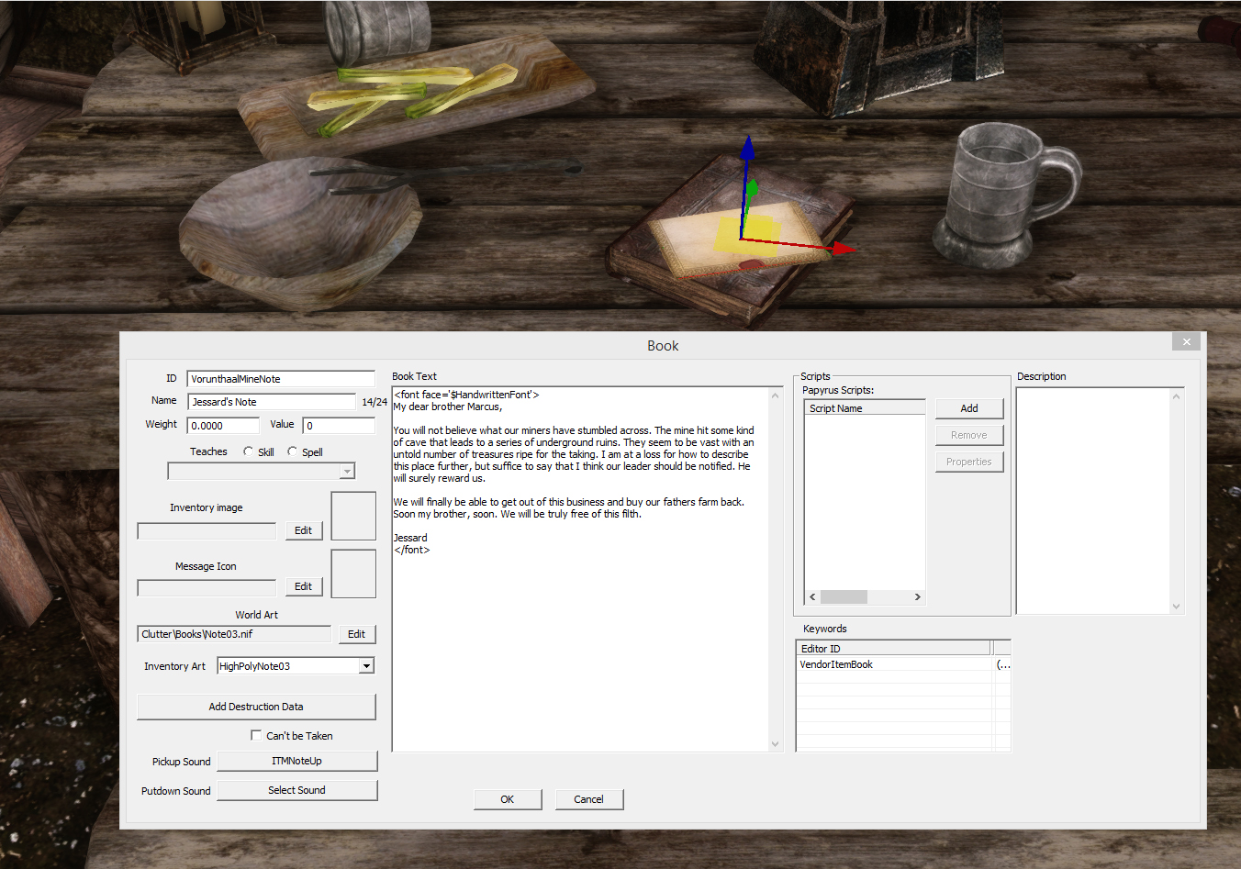Click Edit next to Inventory image

(303, 530)
